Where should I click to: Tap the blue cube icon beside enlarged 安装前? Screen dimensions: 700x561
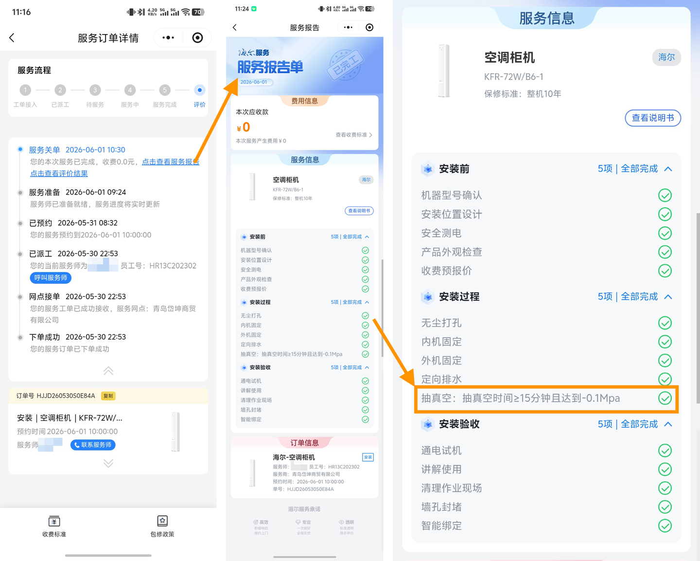[428, 169]
